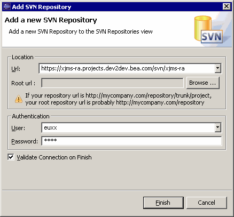234x217 pixels.
Task: Click the Cancel button
Action: 207,203
